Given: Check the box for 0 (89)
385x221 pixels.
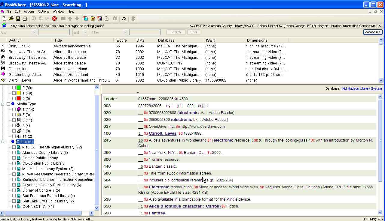Looking at the screenshot, I should pos(14,88).
